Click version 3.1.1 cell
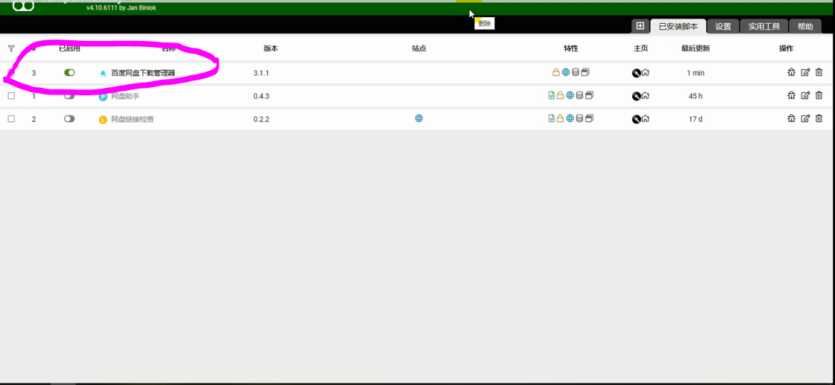The image size is (835, 385). 261,73
